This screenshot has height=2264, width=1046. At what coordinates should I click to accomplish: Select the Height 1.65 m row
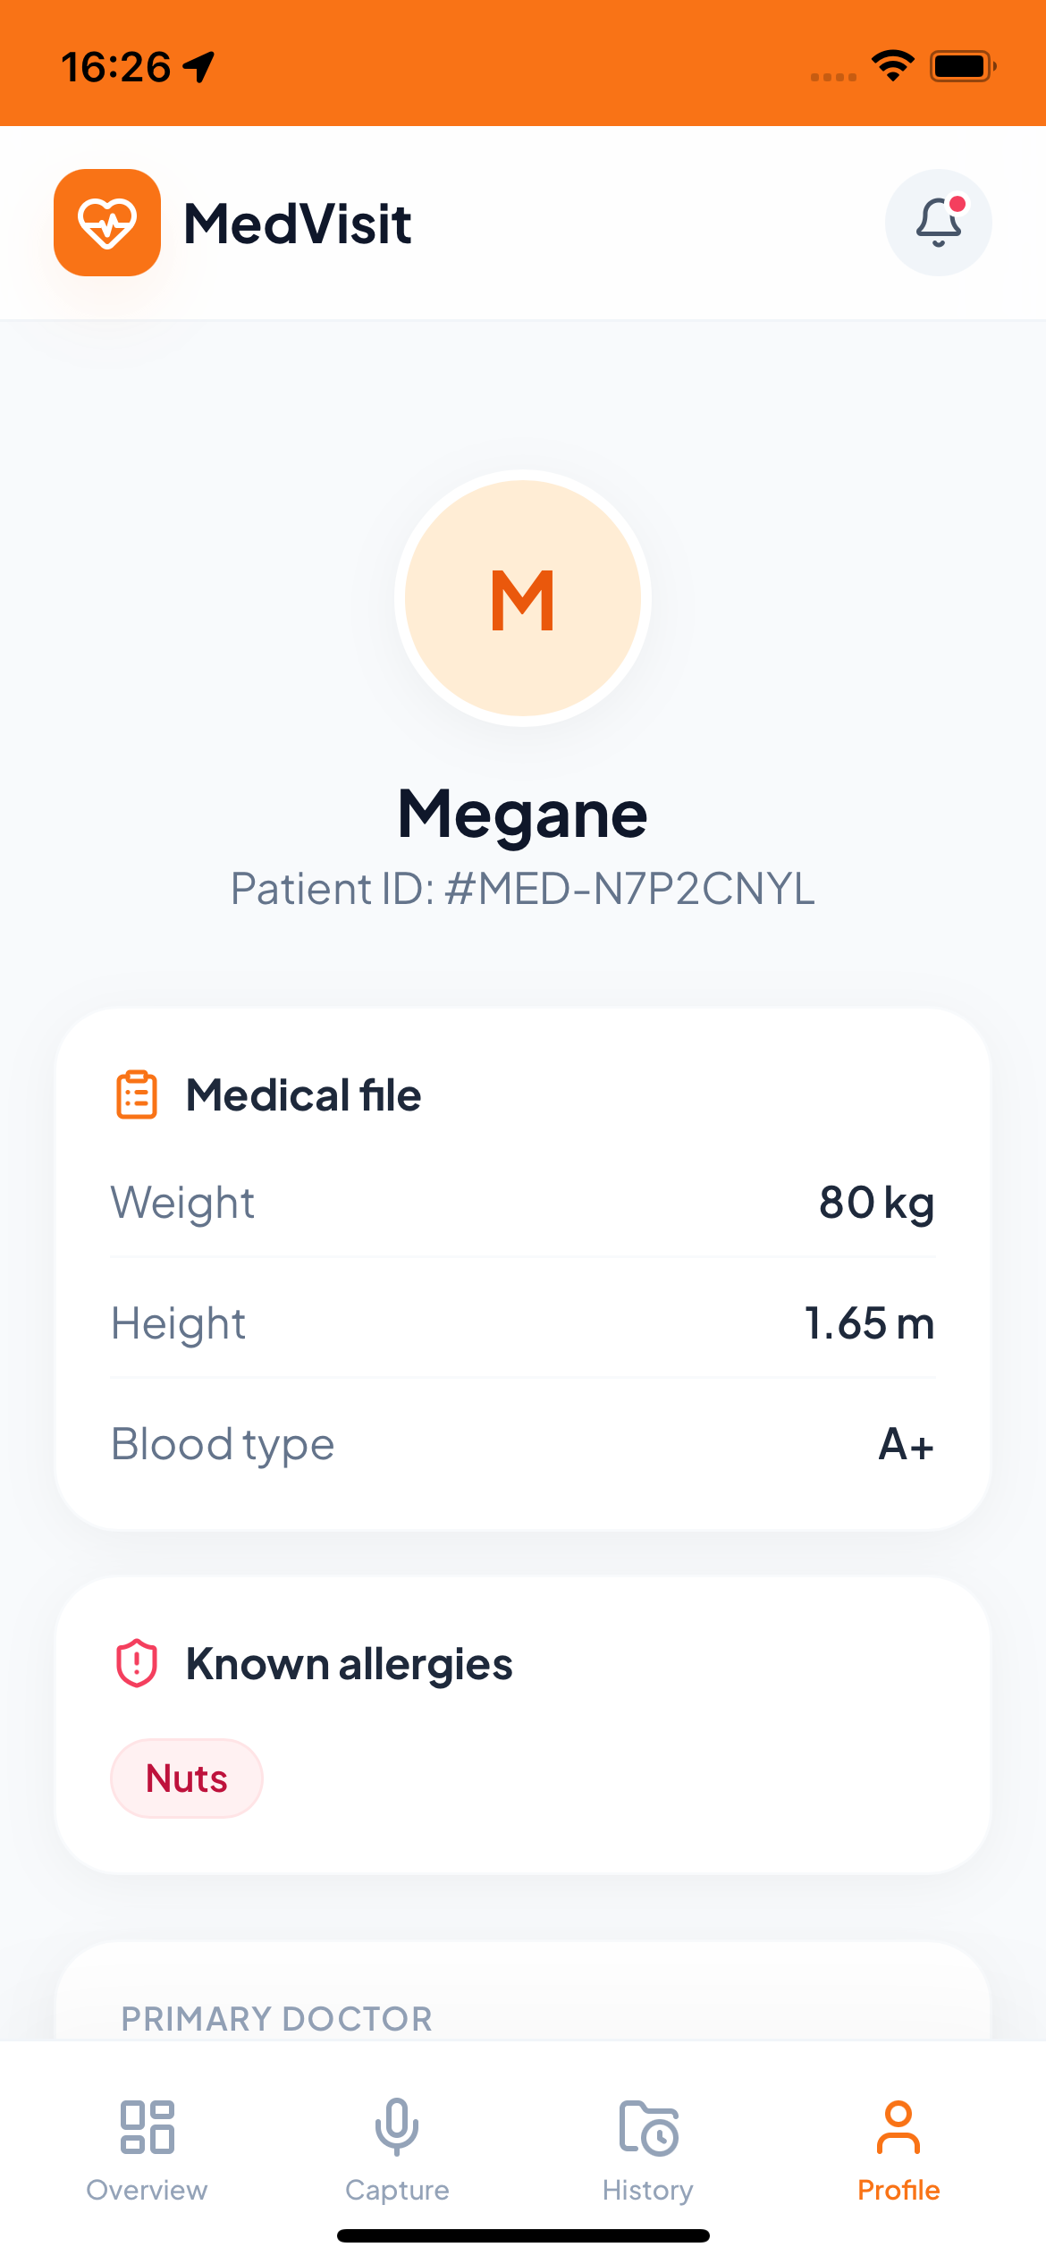[x=523, y=1322]
